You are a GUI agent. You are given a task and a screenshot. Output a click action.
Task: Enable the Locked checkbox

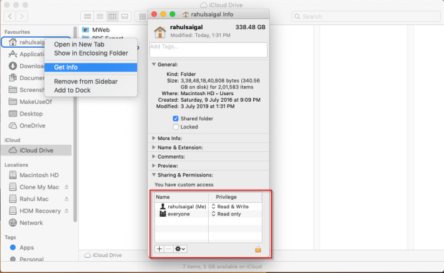coord(176,127)
